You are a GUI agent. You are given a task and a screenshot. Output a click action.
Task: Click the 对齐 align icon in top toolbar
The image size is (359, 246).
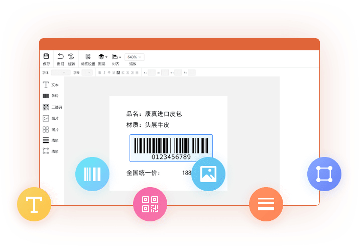pyautogui.click(x=115, y=57)
